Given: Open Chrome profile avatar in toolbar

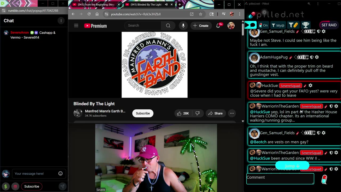Looking at the screenshot, I should click(x=232, y=14).
